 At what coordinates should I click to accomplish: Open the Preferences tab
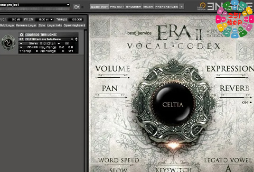click(x=167, y=7)
